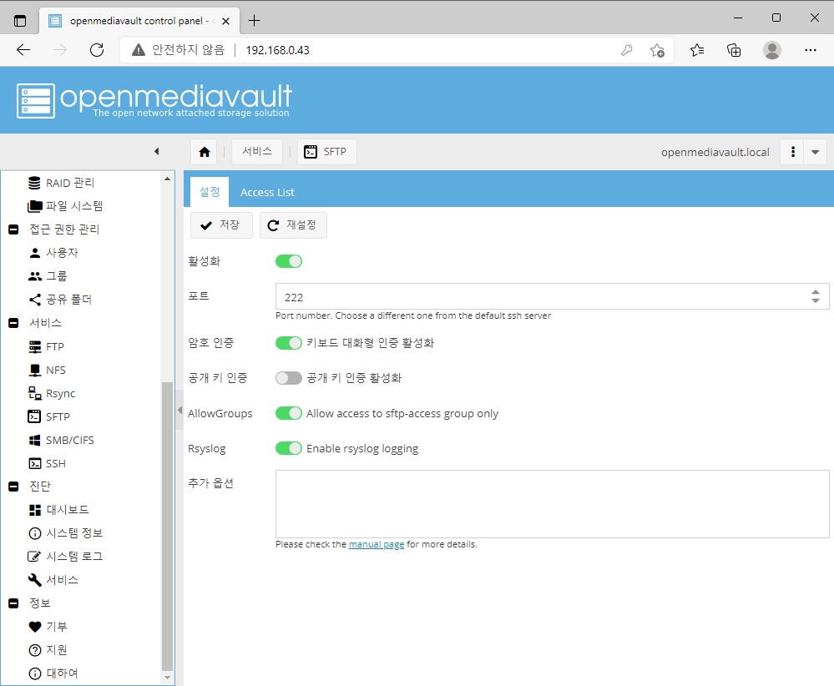Open browser Collections button
The height and width of the screenshot is (686, 834).
tap(734, 50)
